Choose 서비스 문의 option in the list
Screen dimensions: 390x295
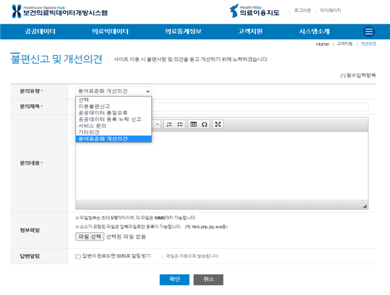(92, 125)
